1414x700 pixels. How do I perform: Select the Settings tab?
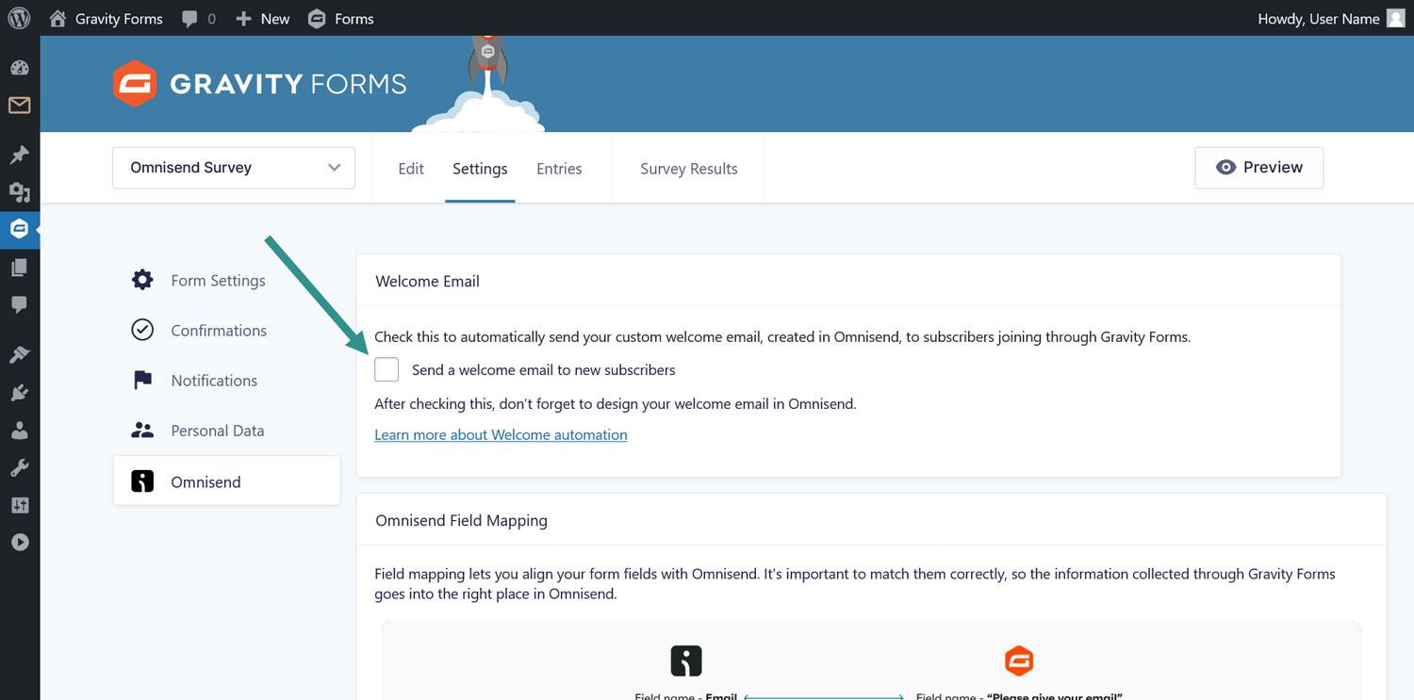[480, 169]
